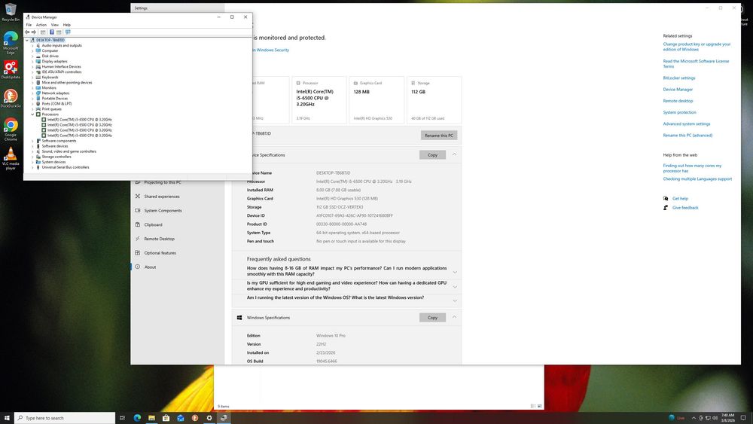753x424 pixels.
Task: Open DeskUpdate desktop shortcut
Action: 11,69
